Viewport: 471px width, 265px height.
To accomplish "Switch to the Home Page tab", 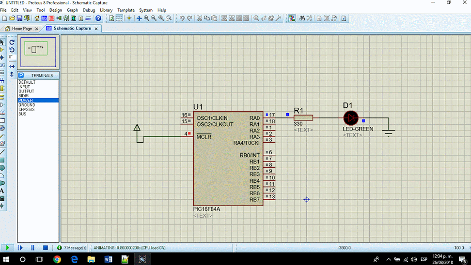I will point(21,29).
